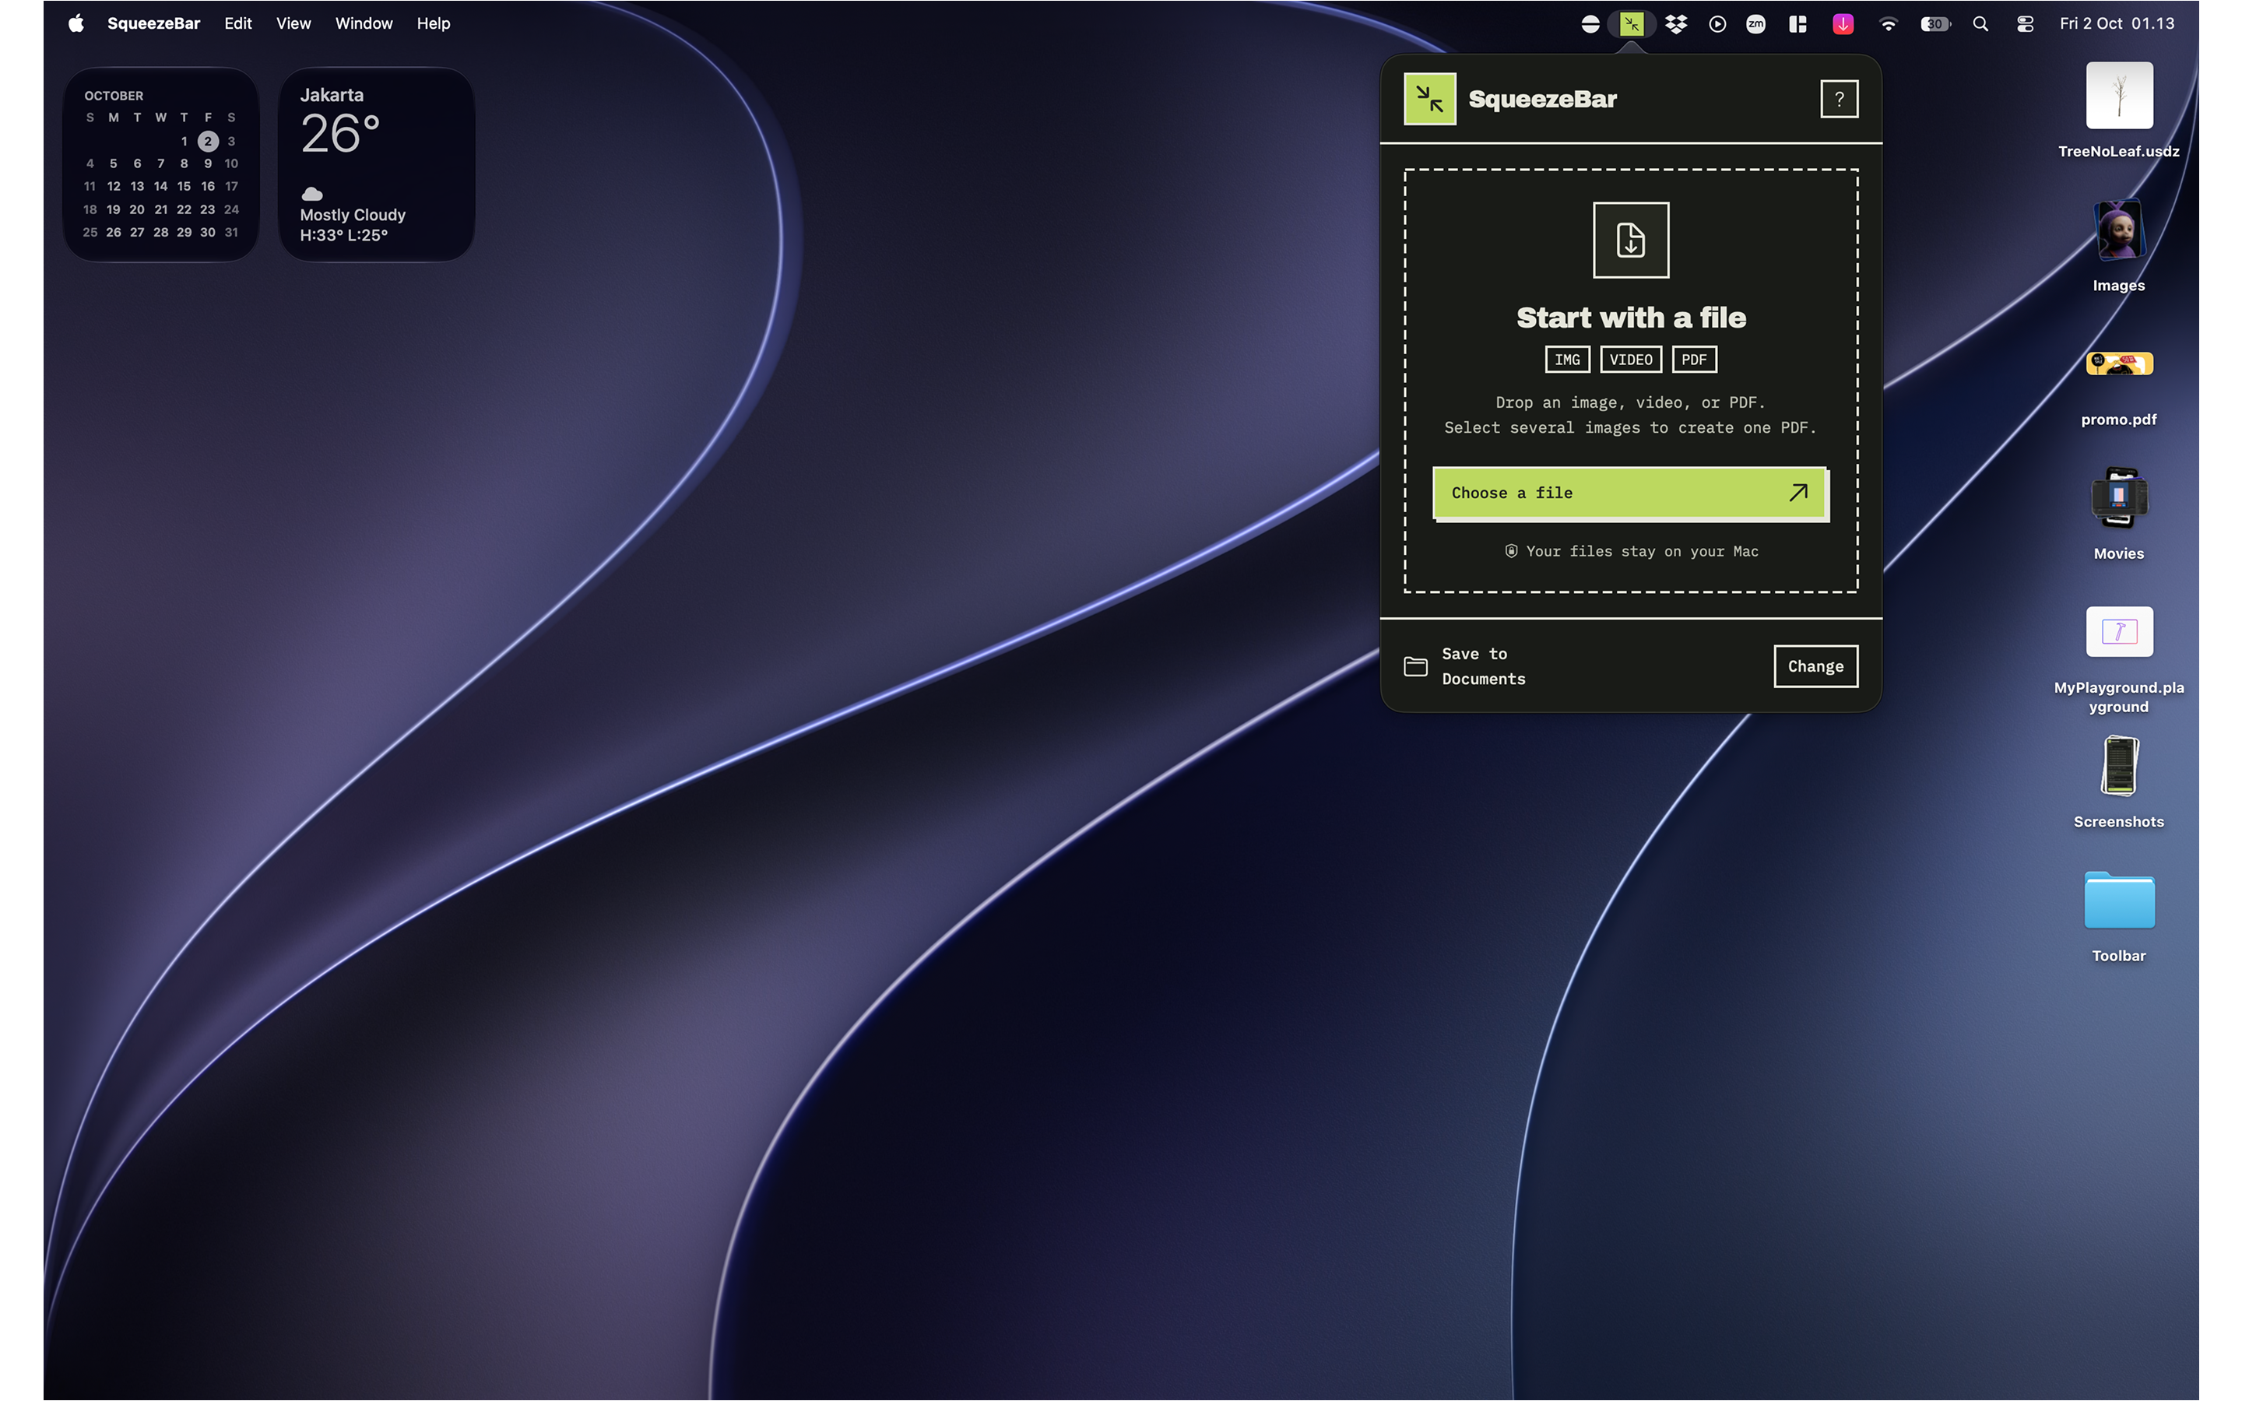Open the Edit menu
Image resolution: width=2242 pixels, height=1401 pixels.
[237, 23]
